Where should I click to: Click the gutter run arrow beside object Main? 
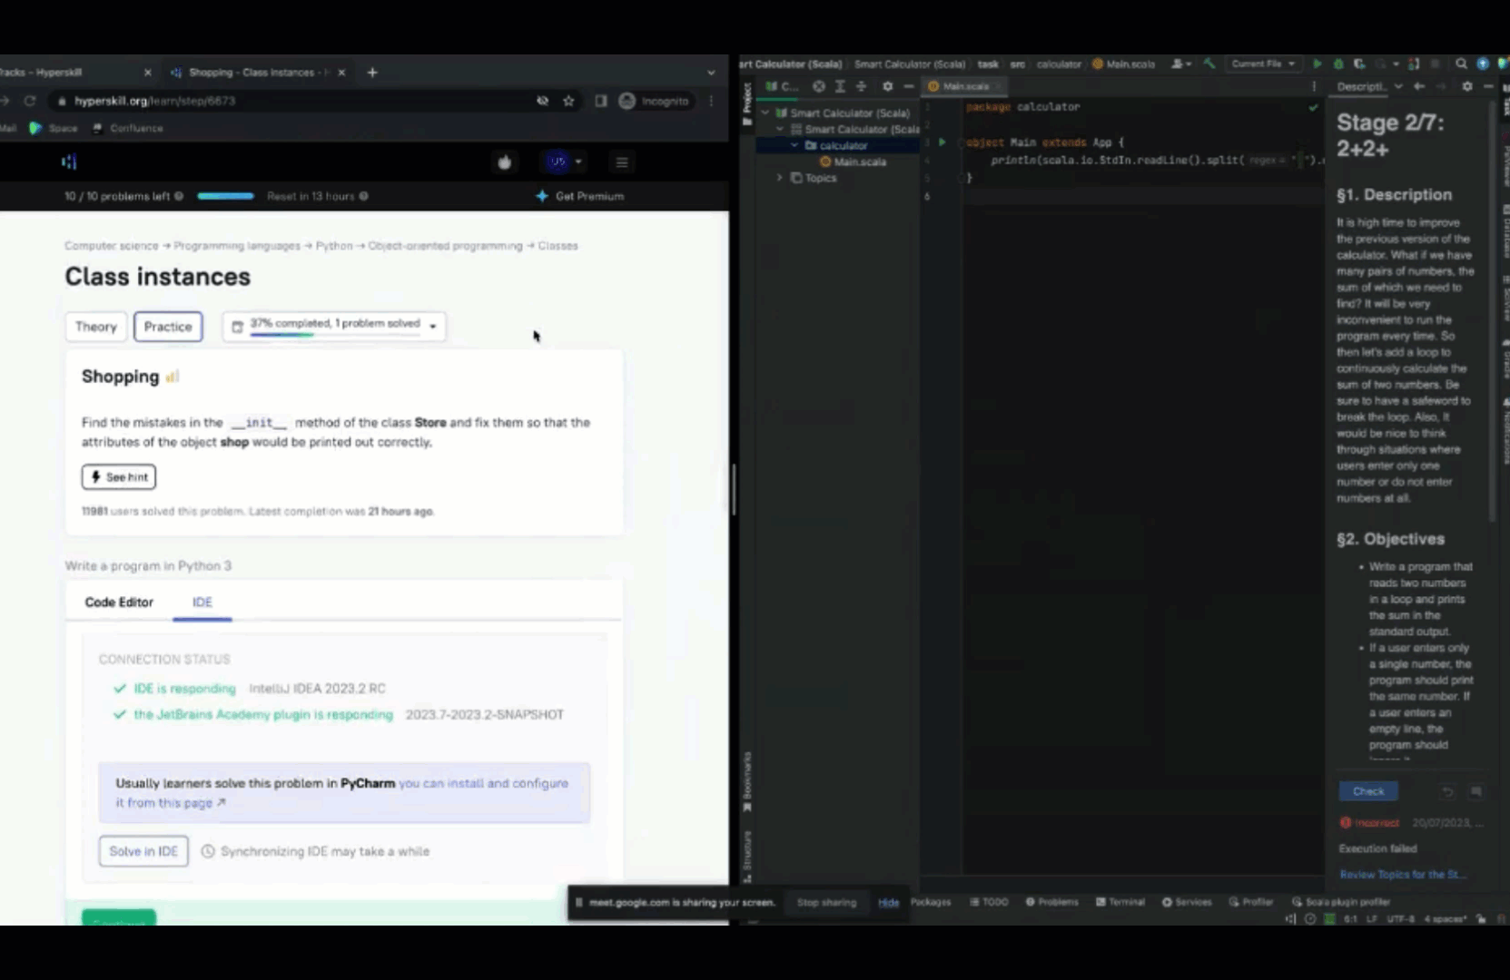pos(942,142)
